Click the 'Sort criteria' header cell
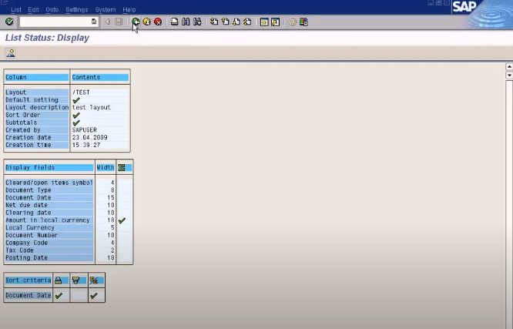 coord(28,280)
